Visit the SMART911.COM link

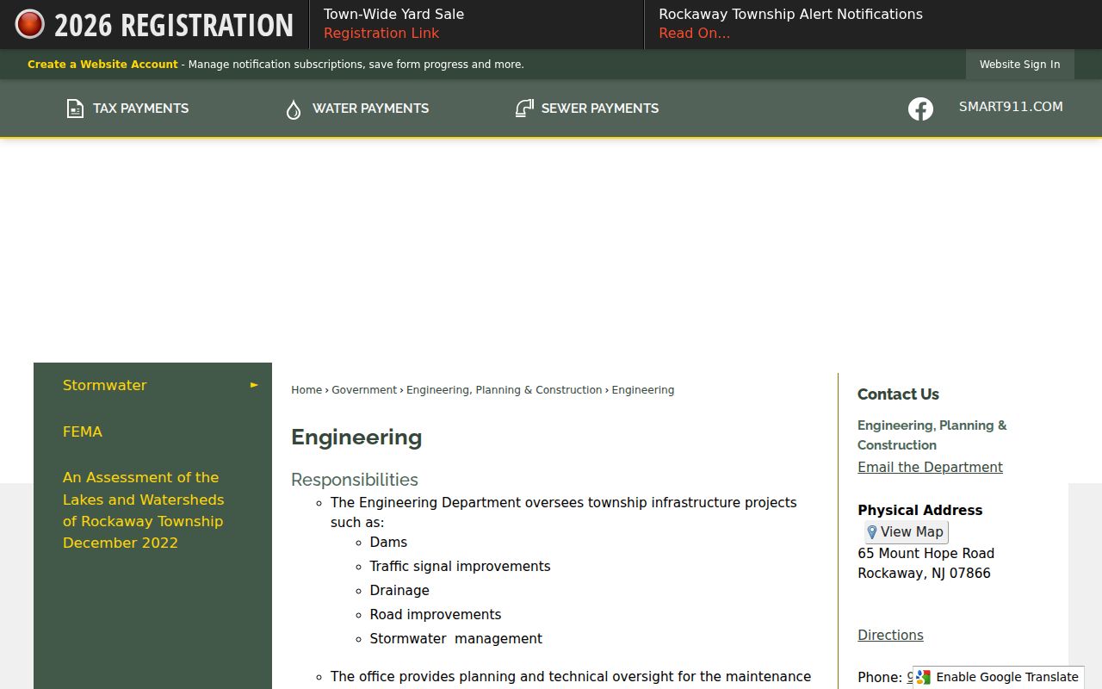(x=1011, y=107)
